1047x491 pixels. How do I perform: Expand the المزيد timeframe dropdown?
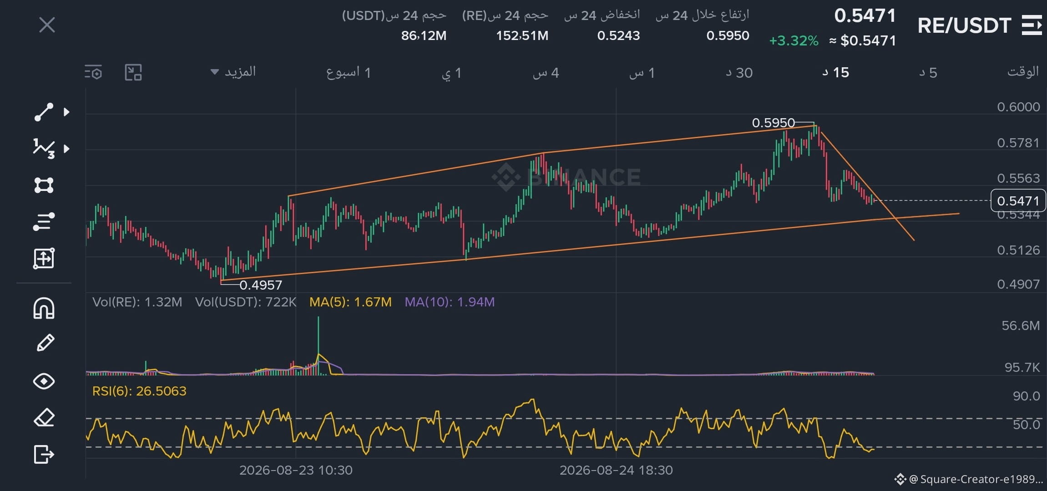click(233, 72)
